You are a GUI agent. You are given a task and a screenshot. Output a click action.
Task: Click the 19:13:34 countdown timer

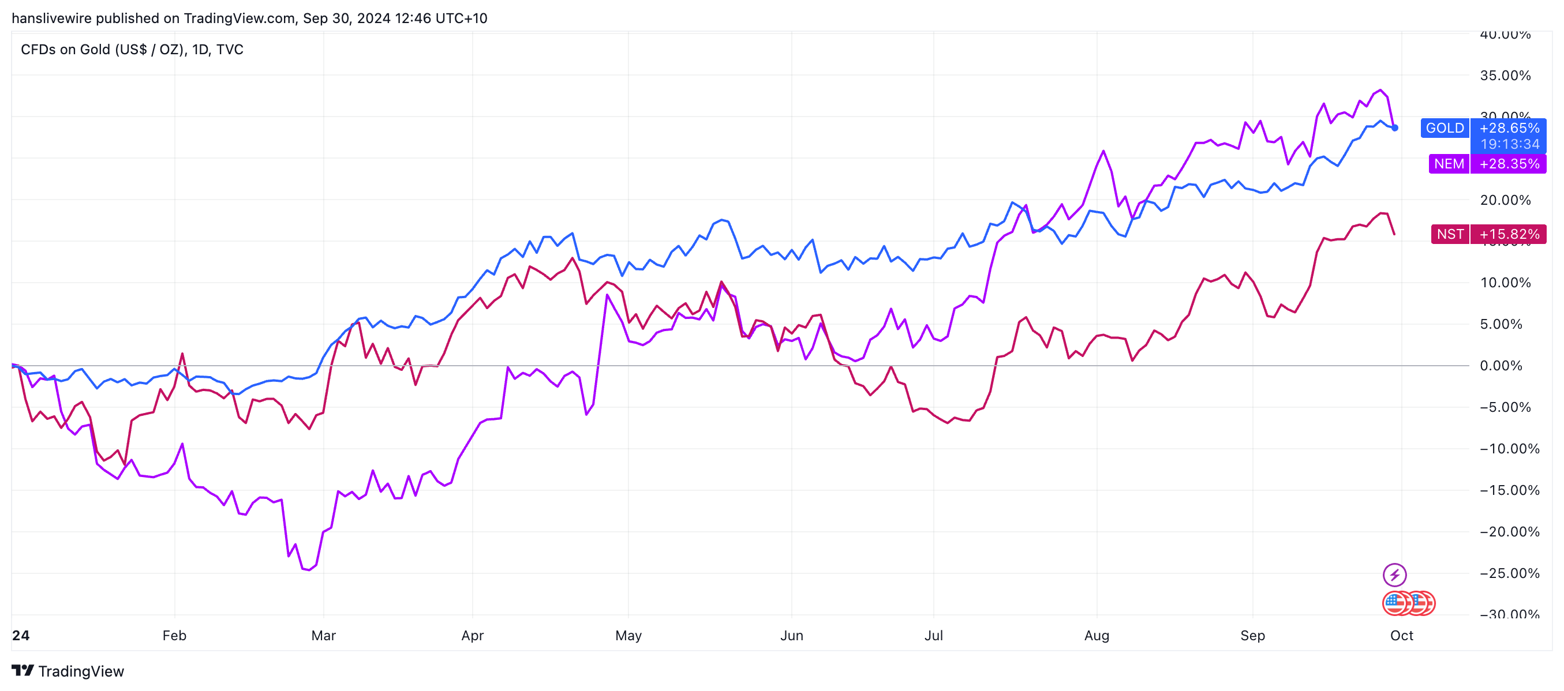coord(1509,144)
